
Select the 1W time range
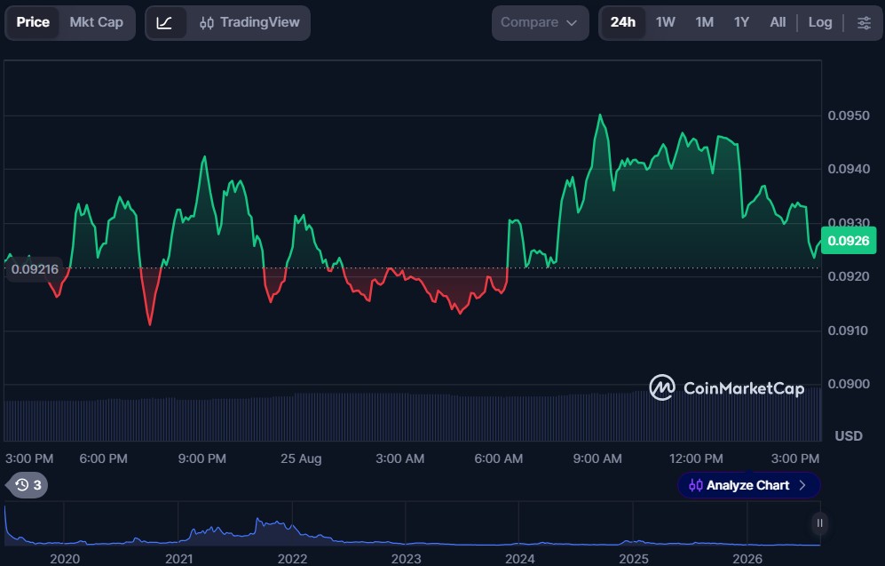(666, 22)
